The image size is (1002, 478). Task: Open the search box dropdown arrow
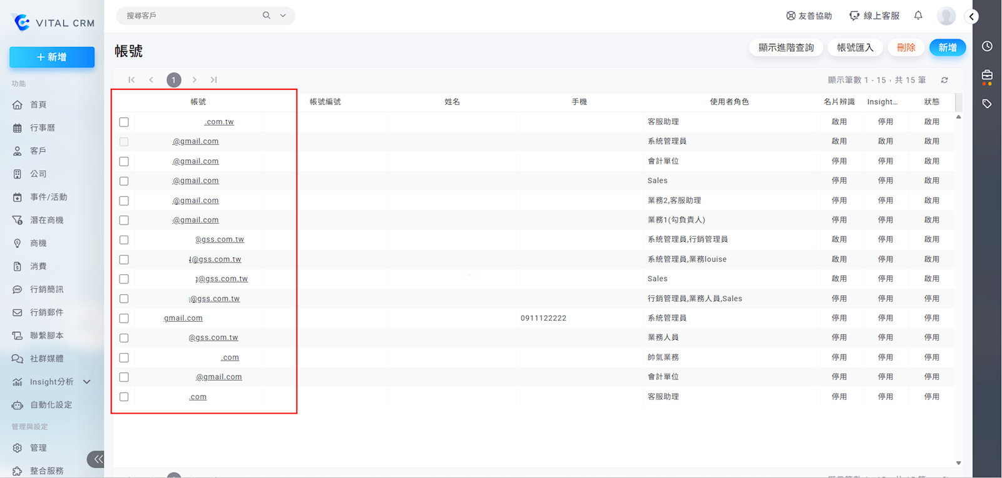tap(283, 16)
